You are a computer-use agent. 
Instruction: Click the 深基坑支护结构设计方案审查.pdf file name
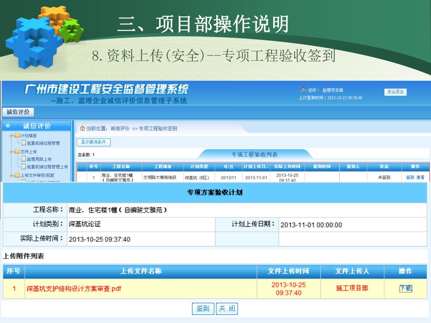tap(74, 289)
